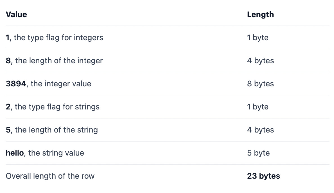Click the '4 bytes' length in integer row
Image resolution: width=334 pixels, height=193 pixels.
coord(261,60)
